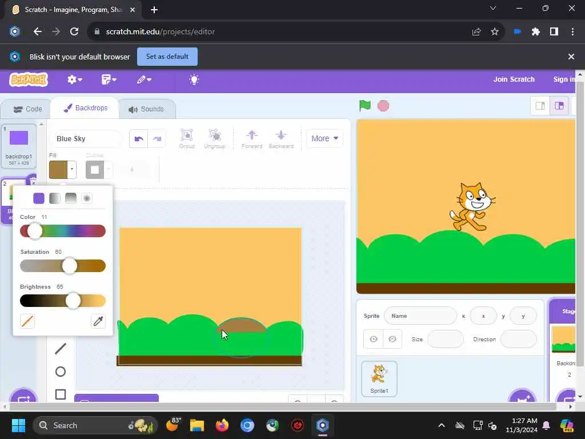Select Sprite1 in sprite list
585x439 pixels.
379,378
